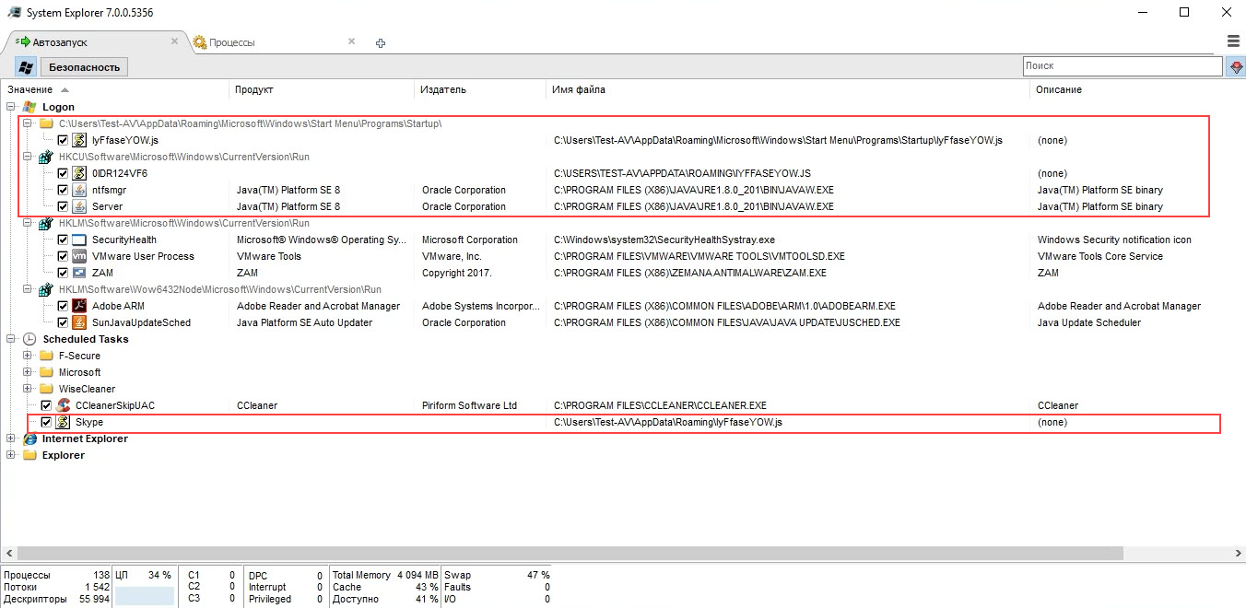Screen dimensions: 1246x608
Task: Uncheck the Skype scheduled task
Action: tap(46, 422)
